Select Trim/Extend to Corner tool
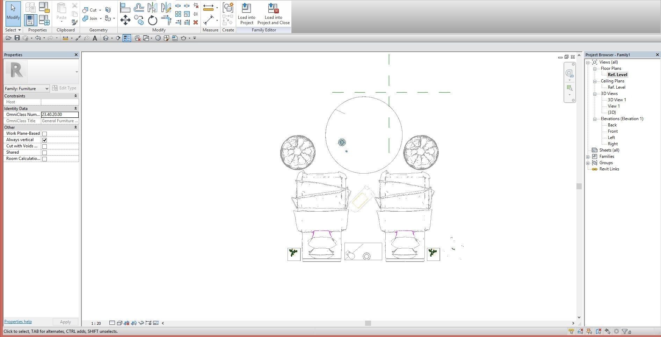This screenshot has width=661, height=337. [166, 20]
